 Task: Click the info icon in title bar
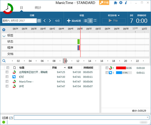tap(126, 3)
